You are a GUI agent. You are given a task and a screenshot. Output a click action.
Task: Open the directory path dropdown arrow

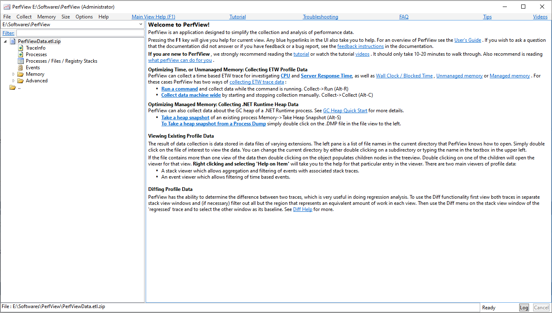(x=141, y=25)
